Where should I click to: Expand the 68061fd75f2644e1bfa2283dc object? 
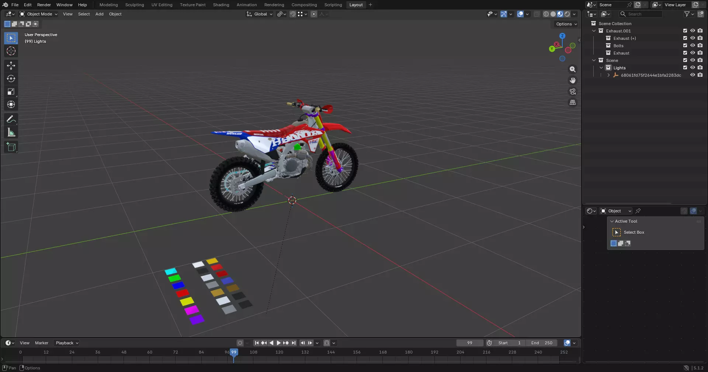[609, 75]
